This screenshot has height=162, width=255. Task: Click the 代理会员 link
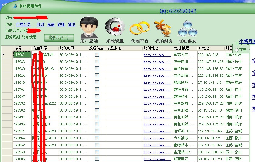point(23,24)
